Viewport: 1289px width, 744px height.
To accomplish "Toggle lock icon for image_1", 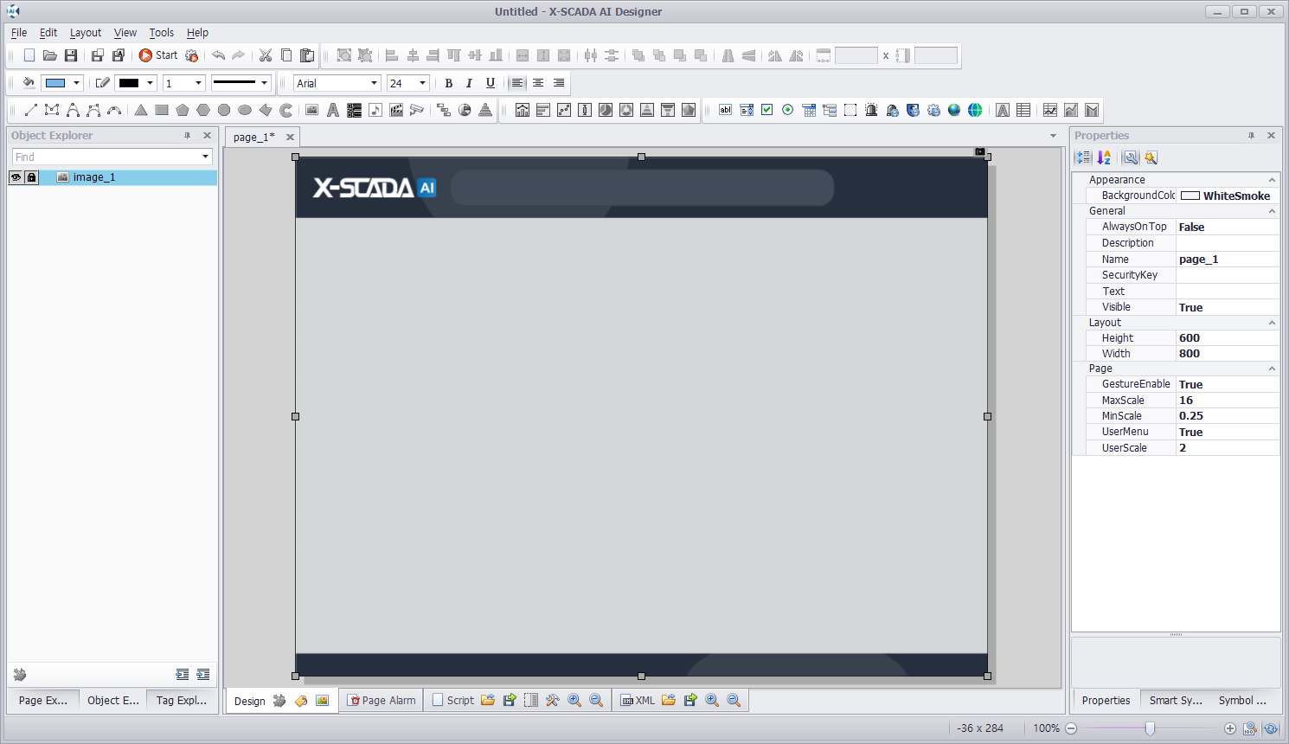I will pos(31,177).
